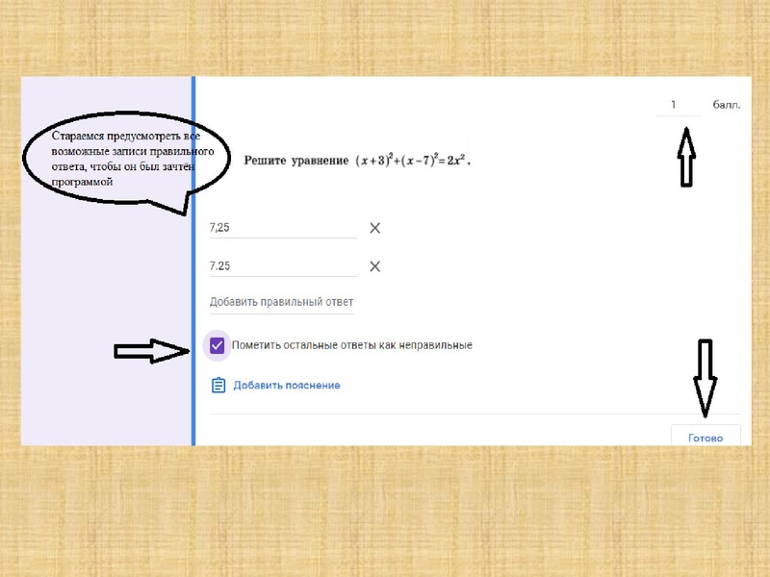
Task: Open the "Добавить пояснение" link
Action: point(286,386)
